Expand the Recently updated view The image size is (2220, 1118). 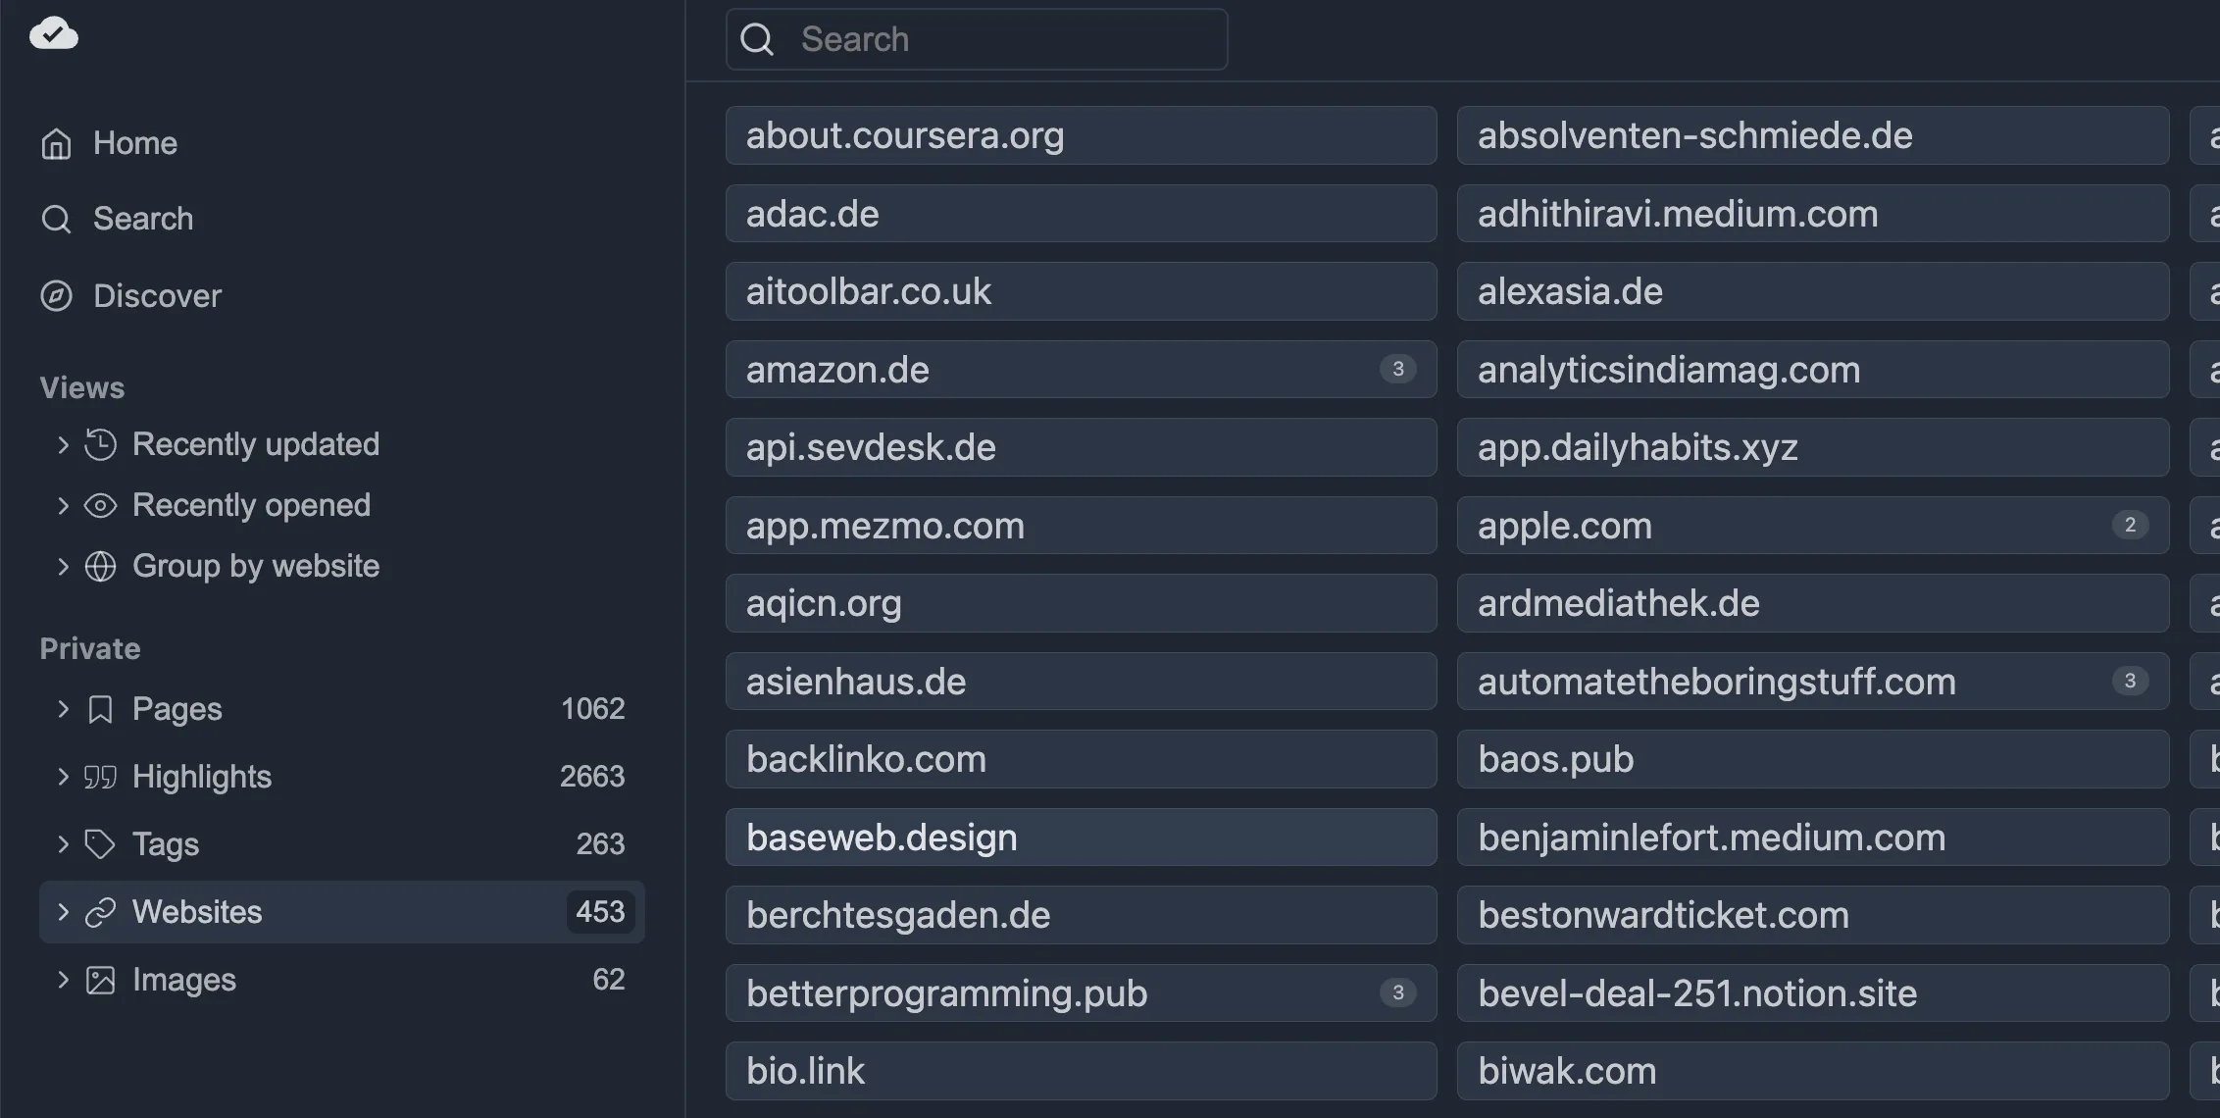click(63, 444)
